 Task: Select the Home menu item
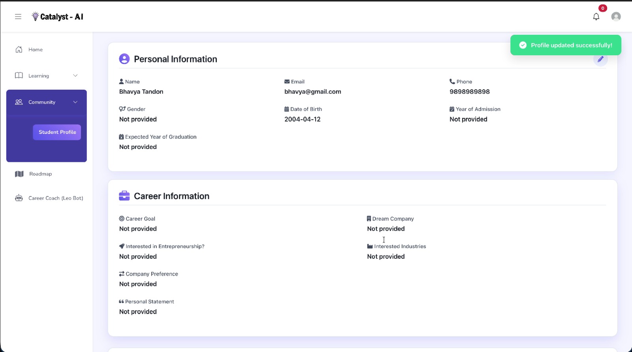(x=36, y=49)
